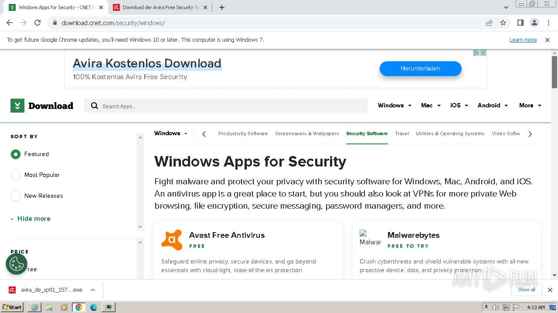Click the Avast Free Antivirus app icon
This screenshot has height=313, width=558.
[172, 240]
